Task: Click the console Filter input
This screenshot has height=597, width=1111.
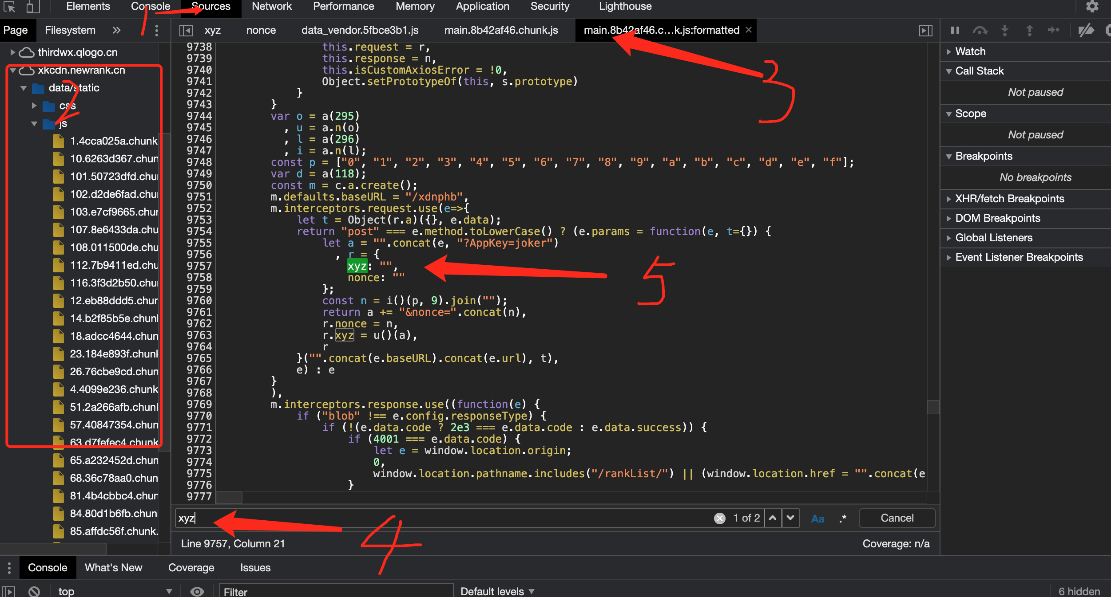Action: pos(337,592)
